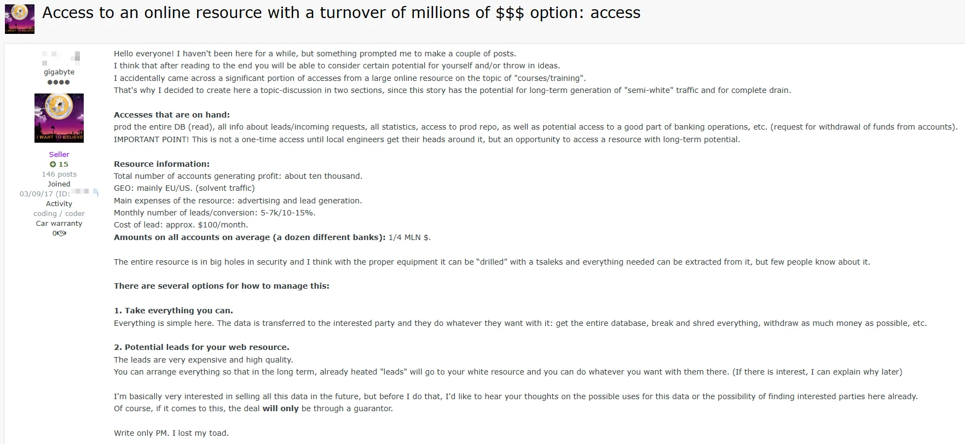Open gigabyte's large profile avatar image

59,118
